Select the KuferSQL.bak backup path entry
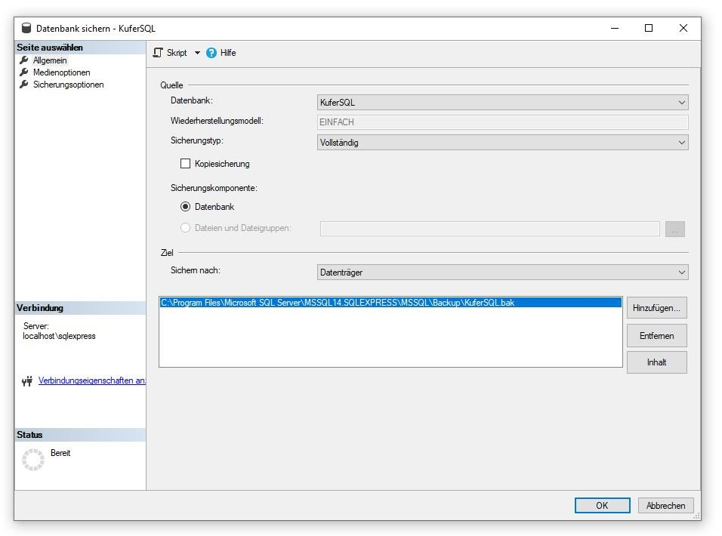Viewport: 722px width, 536px height. point(390,302)
